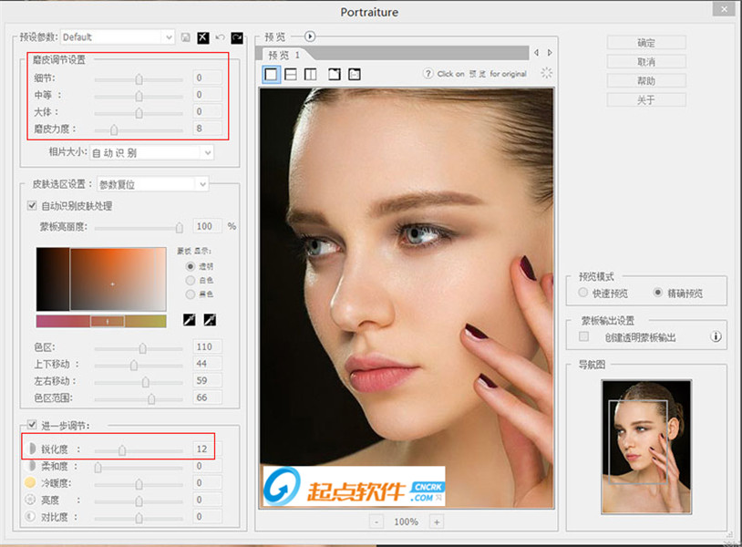Open the 相片大小 自动识别 dropdown
The height and width of the screenshot is (547, 742).
[x=151, y=152]
